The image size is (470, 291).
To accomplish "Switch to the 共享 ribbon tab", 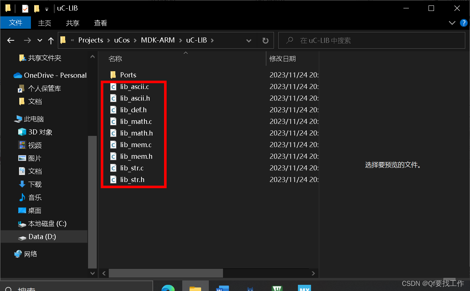I will tap(73, 23).
